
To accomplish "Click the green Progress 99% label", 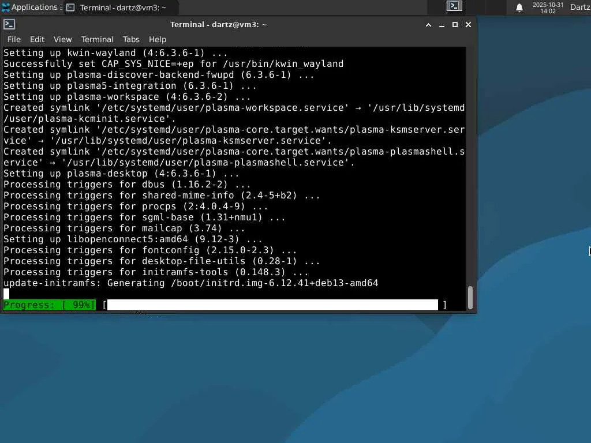I will point(50,305).
